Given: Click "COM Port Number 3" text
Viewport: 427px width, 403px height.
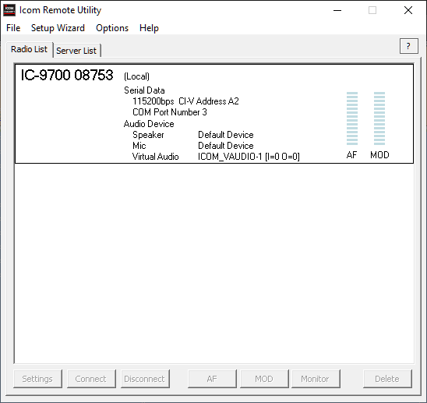Looking at the screenshot, I should (x=170, y=112).
